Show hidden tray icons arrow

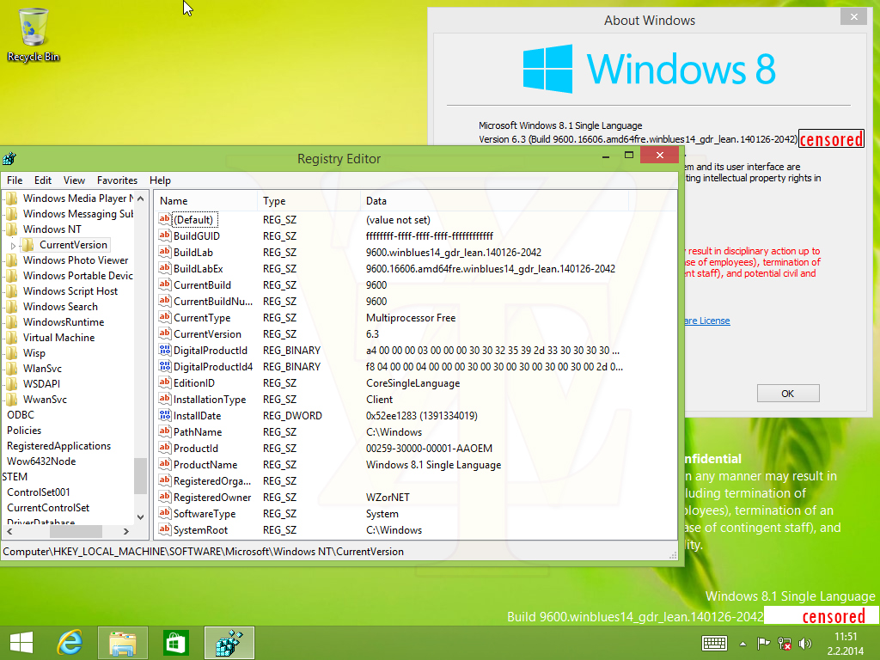tap(742, 644)
